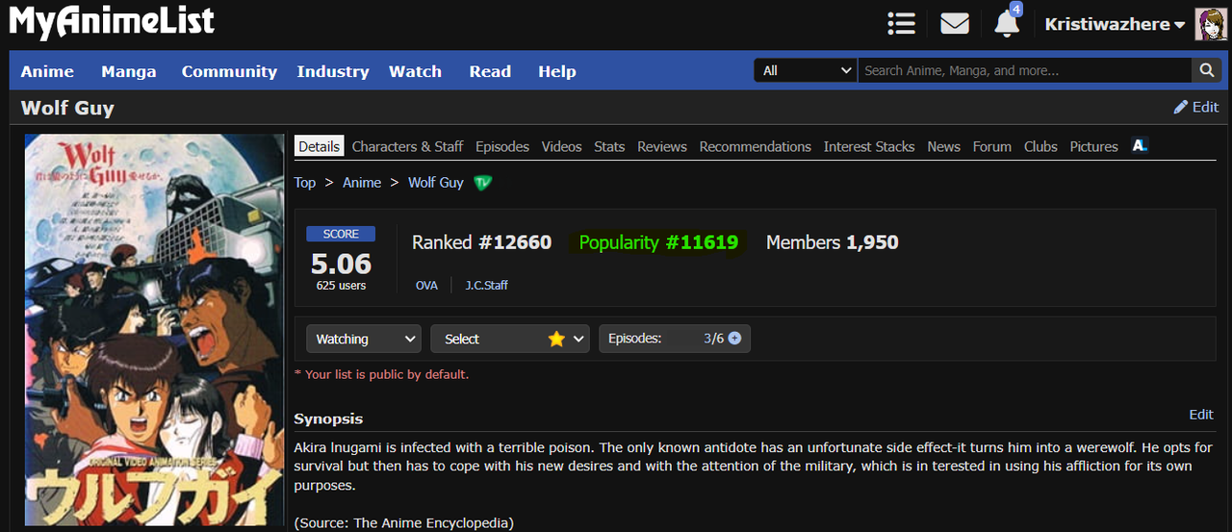Click the blue SCORE label
The image size is (1232, 532).
pyautogui.click(x=341, y=234)
